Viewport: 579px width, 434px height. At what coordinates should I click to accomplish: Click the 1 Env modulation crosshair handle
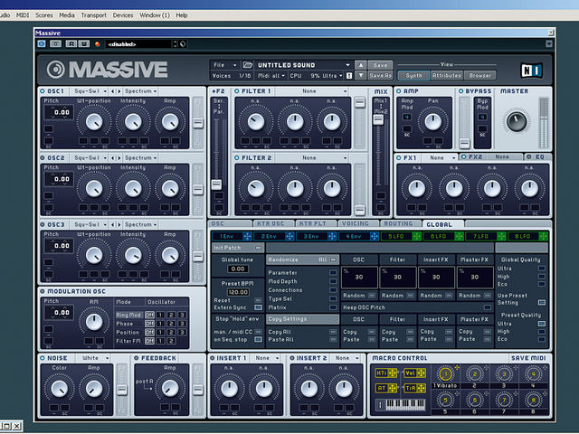[247, 236]
